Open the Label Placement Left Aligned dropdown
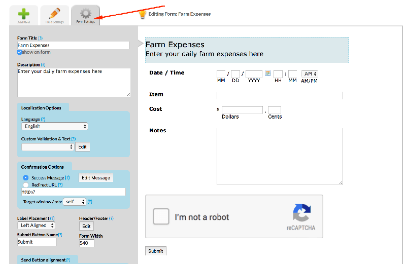This screenshot has height=264, width=406. pyautogui.click(x=37, y=225)
